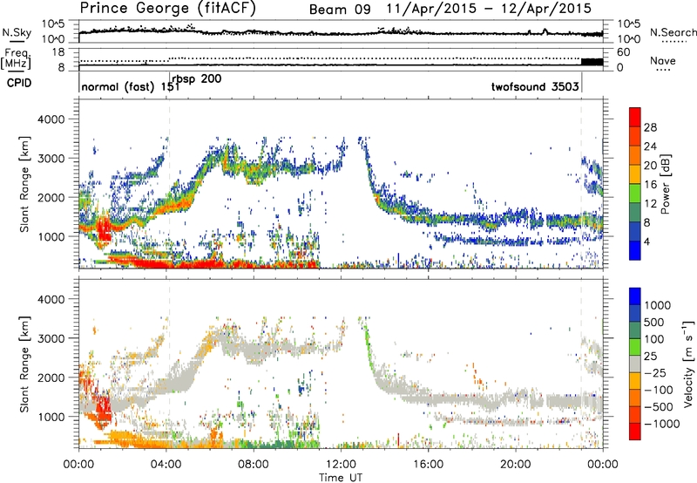
Task: Click the "-500" value on the velocity colorbar
Action: click(658, 407)
